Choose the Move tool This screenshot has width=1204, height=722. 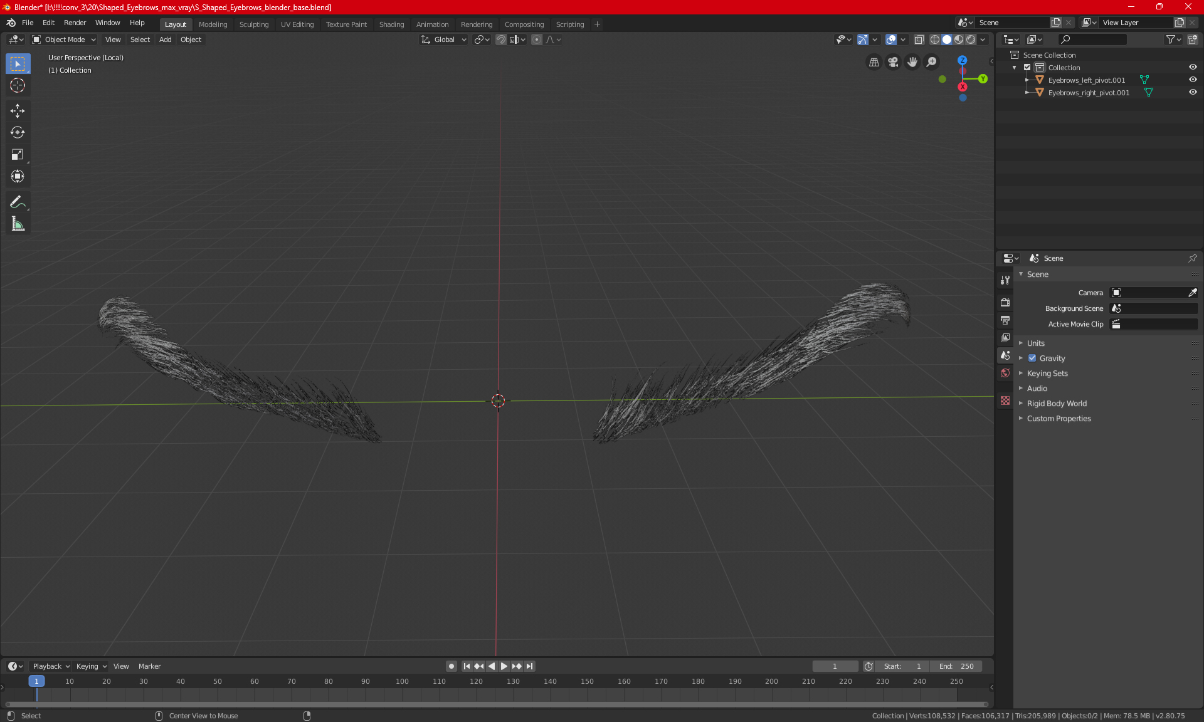pyautogui.click(x=18, y=111)
